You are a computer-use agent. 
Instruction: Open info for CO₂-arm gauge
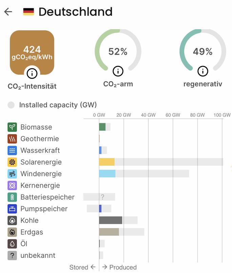pos(118,71)
